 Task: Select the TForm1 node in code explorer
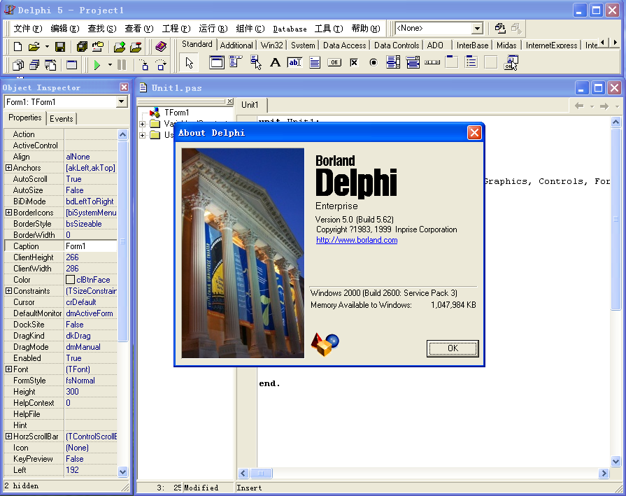coord(176,113)
